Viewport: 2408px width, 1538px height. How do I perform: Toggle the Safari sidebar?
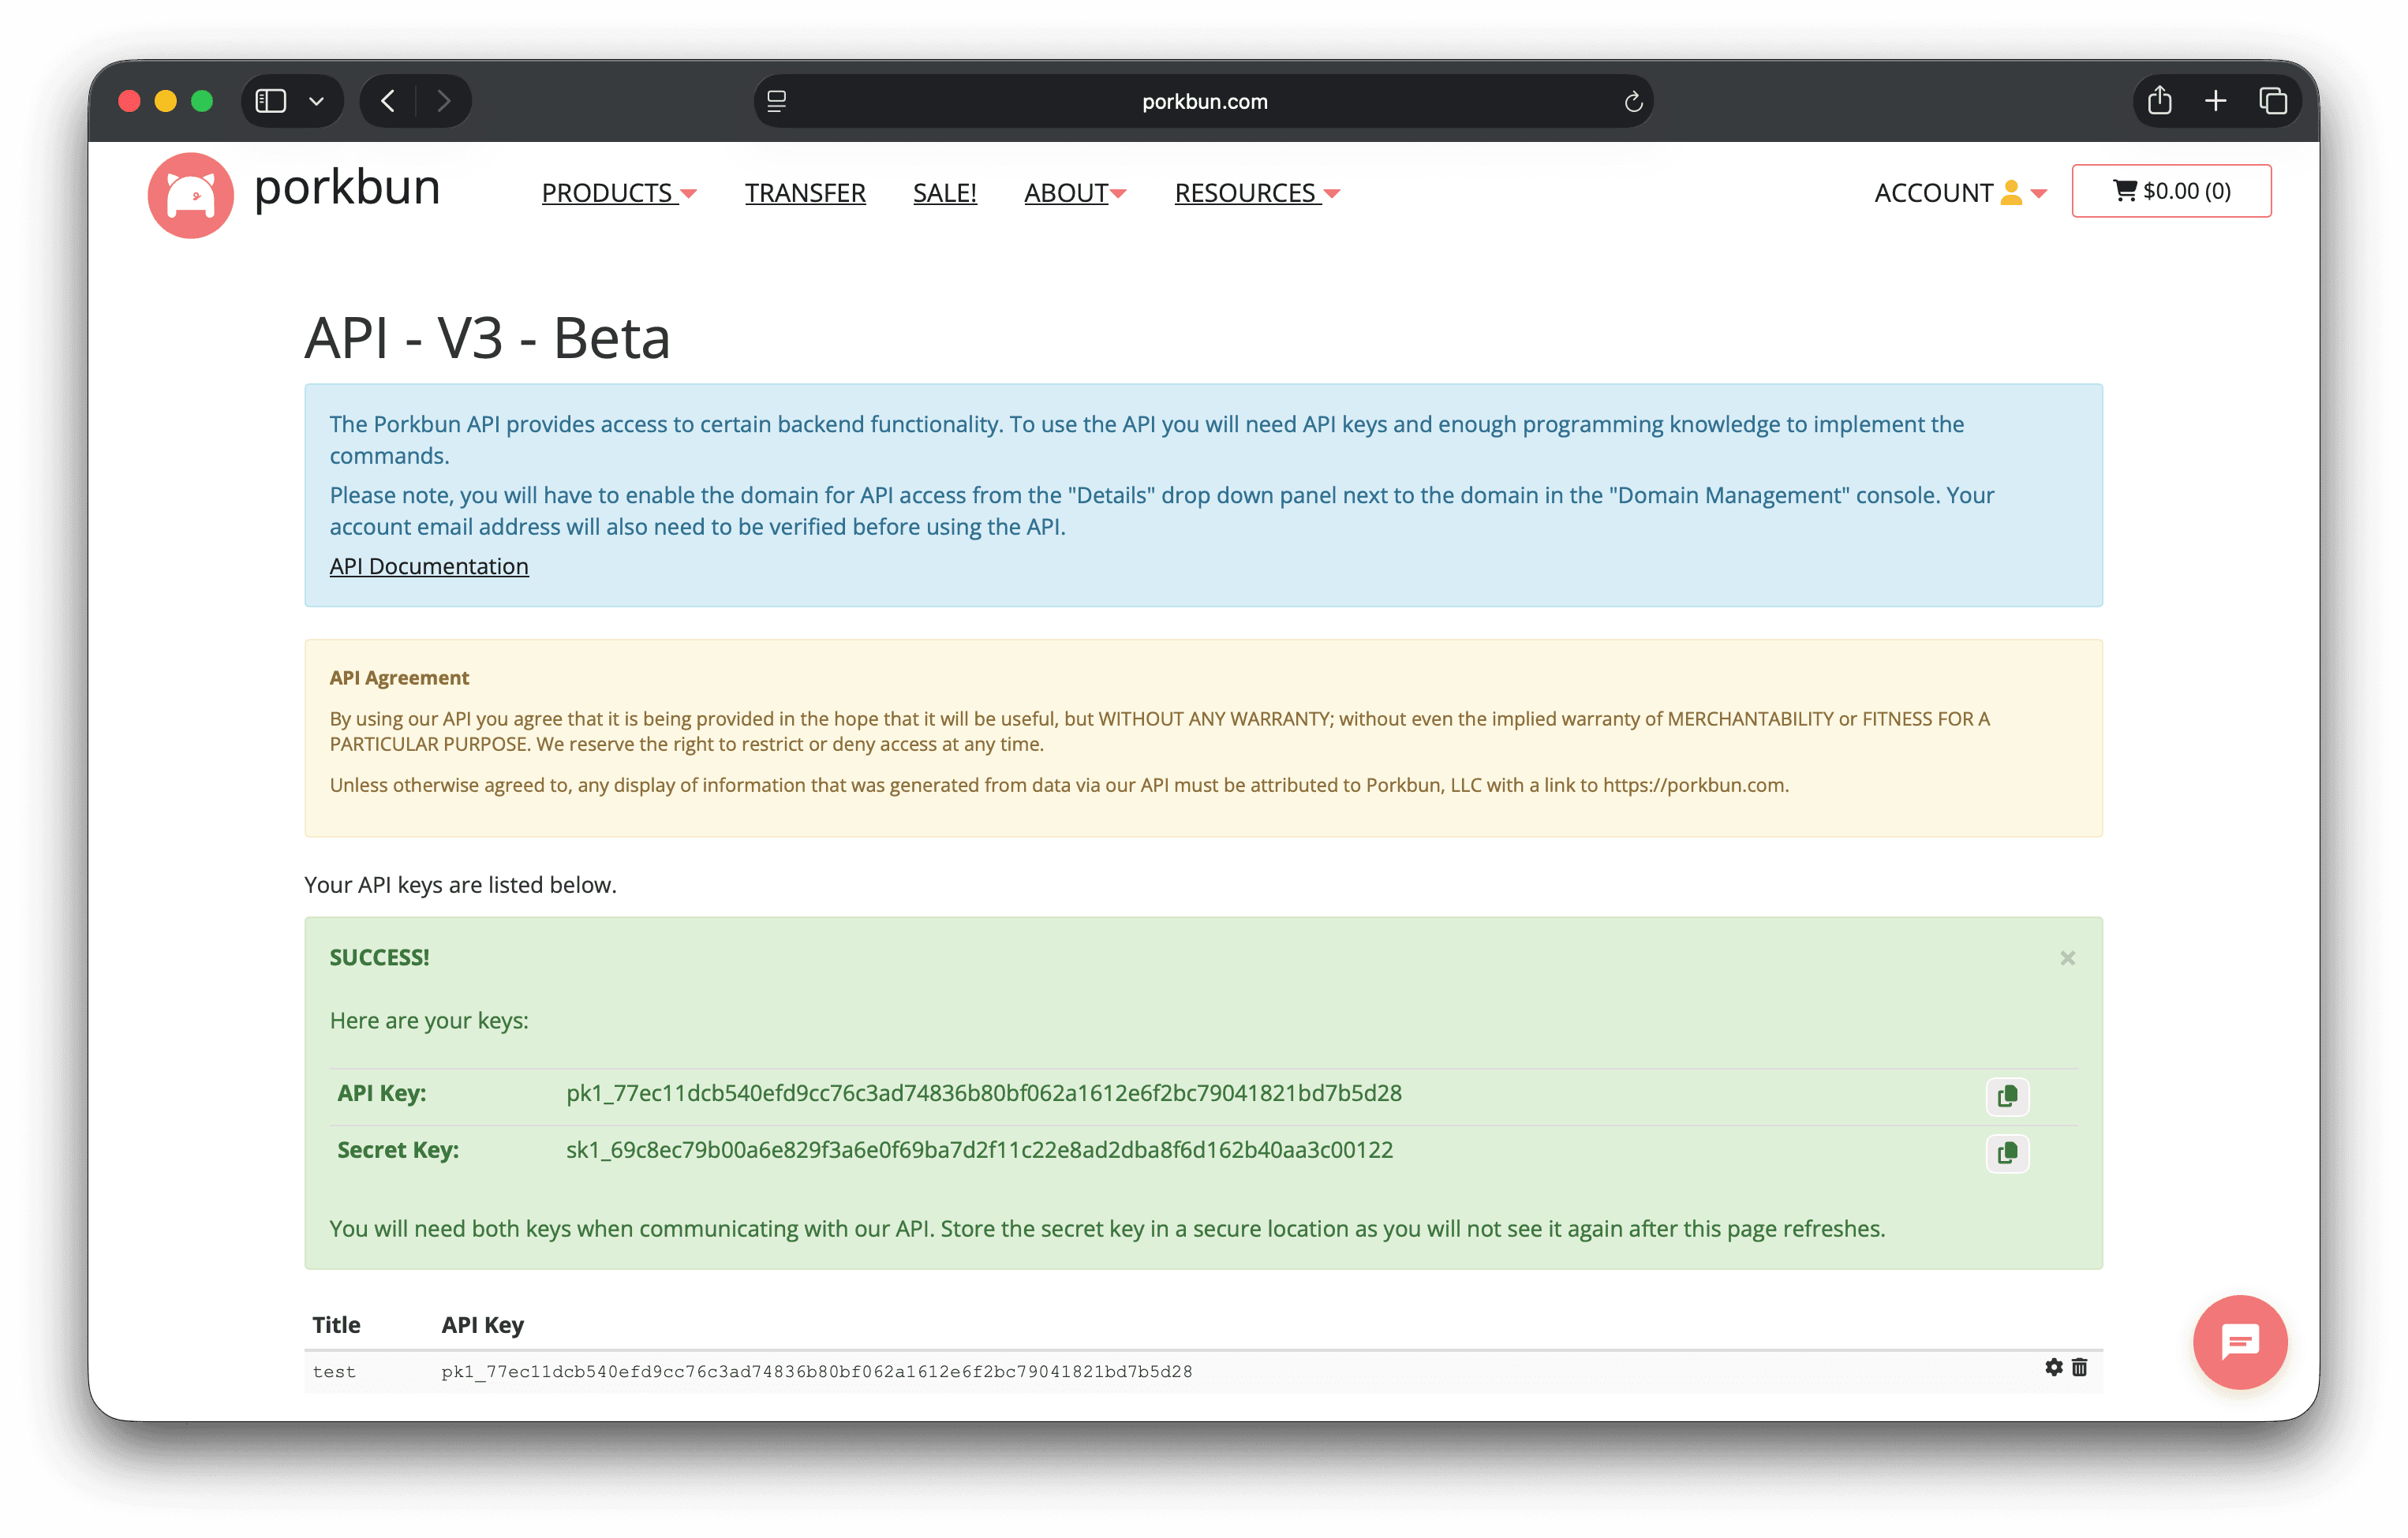(271, 101)
